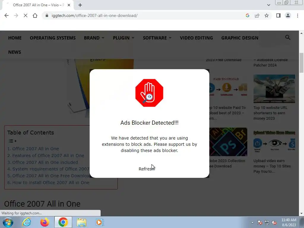The width and height of the screenshot is (304, 228).
Task: Open Adobe 2023 Collection article link
Action: (227, 164)
